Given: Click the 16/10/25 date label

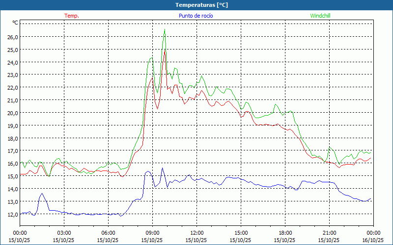Looking at the screenshot, I should click(x=373, y=240).
